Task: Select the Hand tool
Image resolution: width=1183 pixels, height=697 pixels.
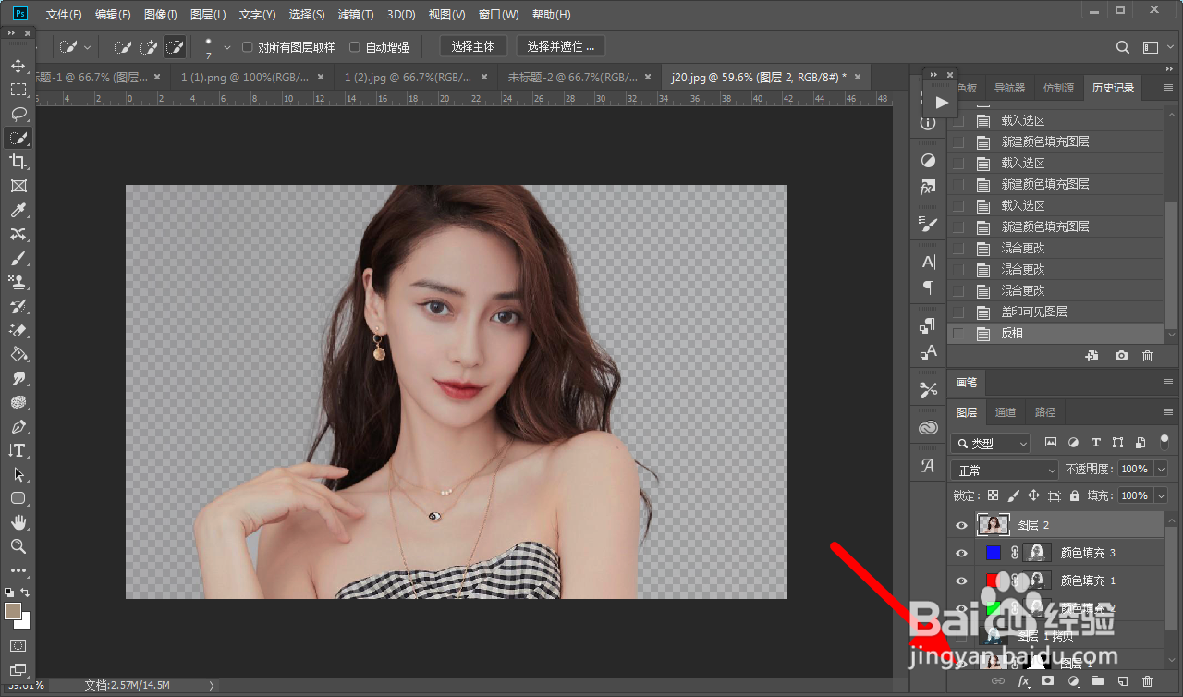Action: pyautogui.click(x=18, y=522)
